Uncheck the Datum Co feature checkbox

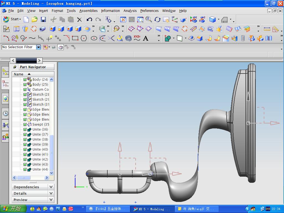[25, 90]
